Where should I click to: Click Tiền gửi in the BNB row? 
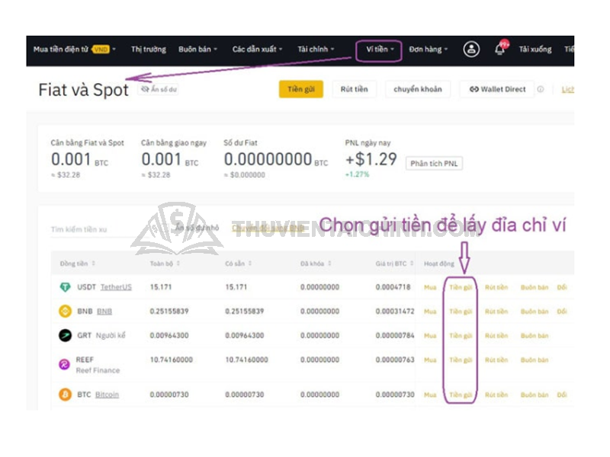tap(461, 312)
